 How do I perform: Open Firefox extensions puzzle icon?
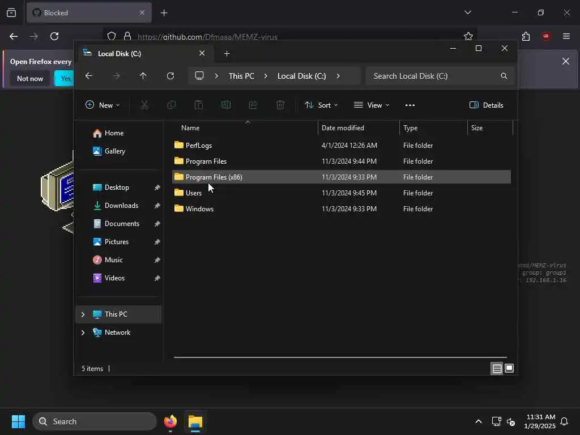click(526, 36)
